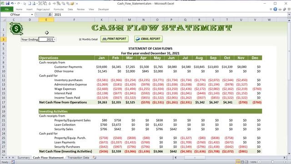This screenshot has height=164, width=291.
Task: Open the Year Ending 2021 dropdown
Action: pyautogui.click(x=55, y=40)
